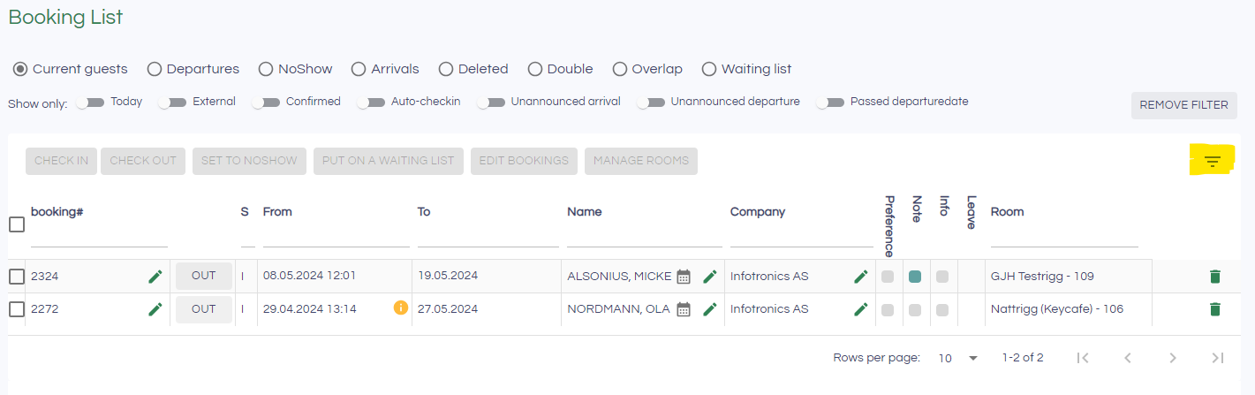Edit booking 2324 with pencil icon
Image resolution: width=1255 pixels, height=395 pixels.
(155, 277)
